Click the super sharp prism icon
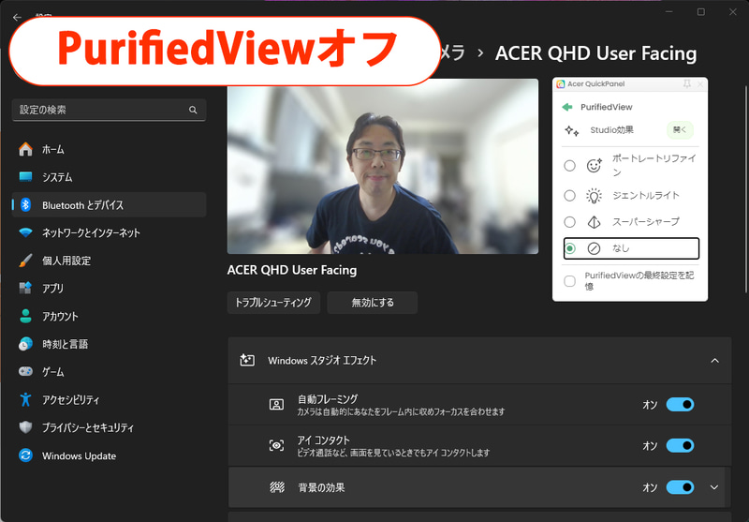This screenshot has height=522, width=749. (594, 222)
